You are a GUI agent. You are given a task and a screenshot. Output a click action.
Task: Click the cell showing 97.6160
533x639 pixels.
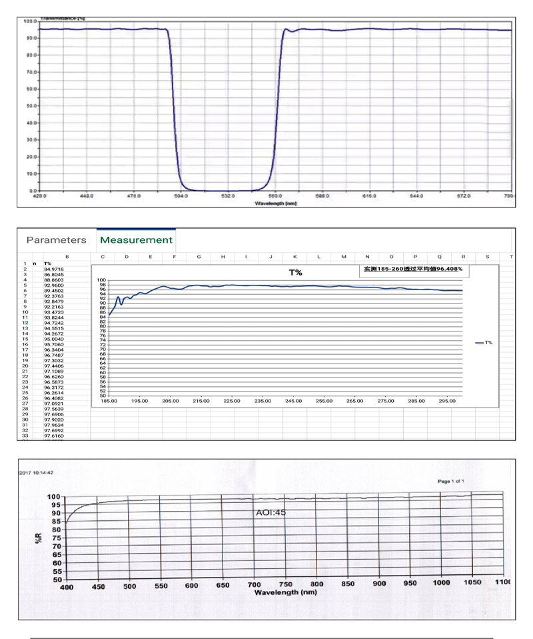(x=54, y=436)
